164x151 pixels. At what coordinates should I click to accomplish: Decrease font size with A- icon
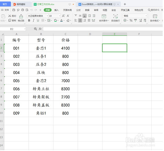tap(68, 16)
